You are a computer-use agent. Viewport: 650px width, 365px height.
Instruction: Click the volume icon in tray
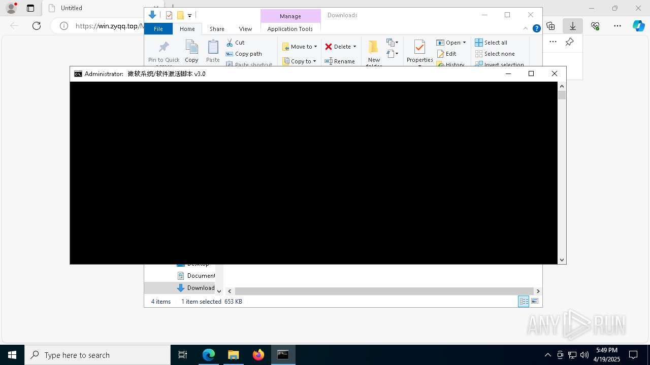click(584, 355)
